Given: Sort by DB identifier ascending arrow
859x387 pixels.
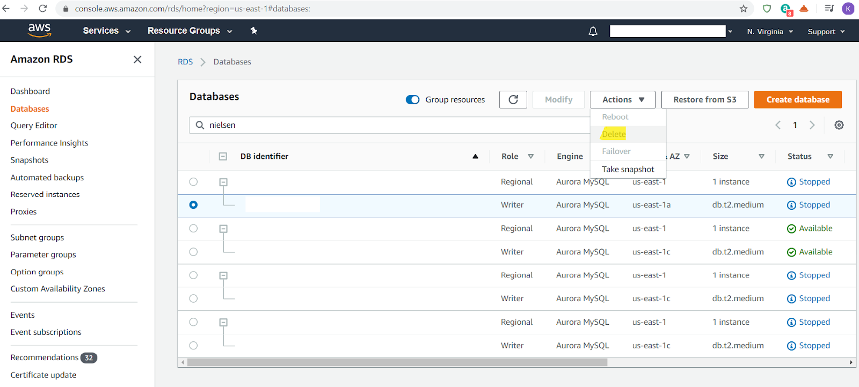Looking at the screenshot, I should click(x=475, y=157).
